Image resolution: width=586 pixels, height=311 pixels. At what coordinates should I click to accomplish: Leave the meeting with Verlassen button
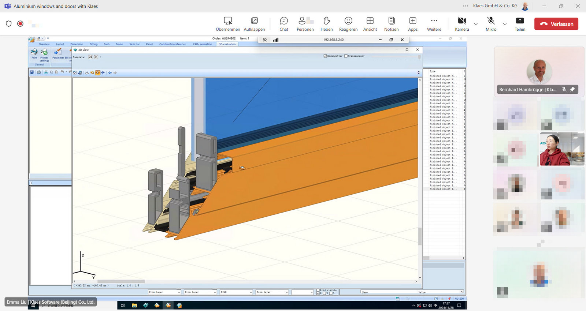click(556, 24)
